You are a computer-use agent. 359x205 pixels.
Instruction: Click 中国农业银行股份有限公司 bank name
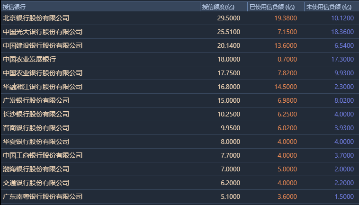tap(43, 73)
